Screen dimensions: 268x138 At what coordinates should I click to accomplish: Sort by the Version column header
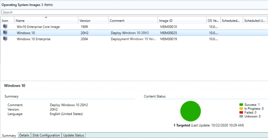(x=93, y=20)
